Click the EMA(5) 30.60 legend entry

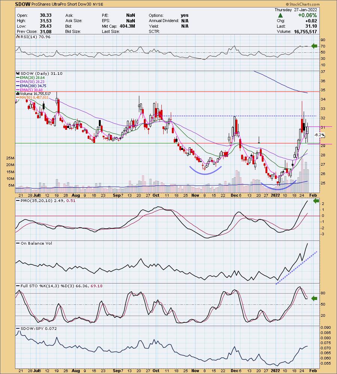coord(31,90)
